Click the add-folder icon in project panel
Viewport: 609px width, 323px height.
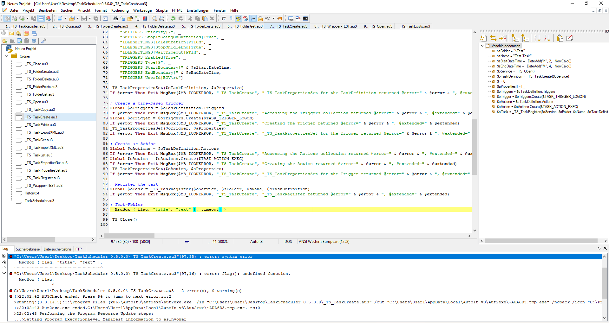coord(5,41)
